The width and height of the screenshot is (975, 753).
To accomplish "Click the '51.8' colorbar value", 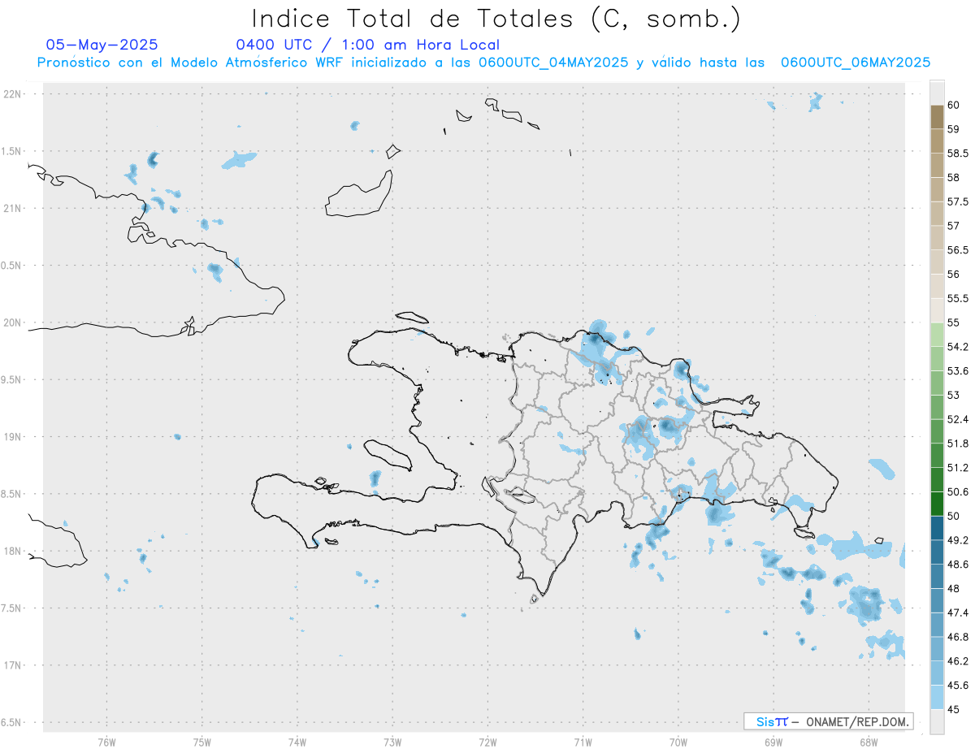I will coord(958,444).
